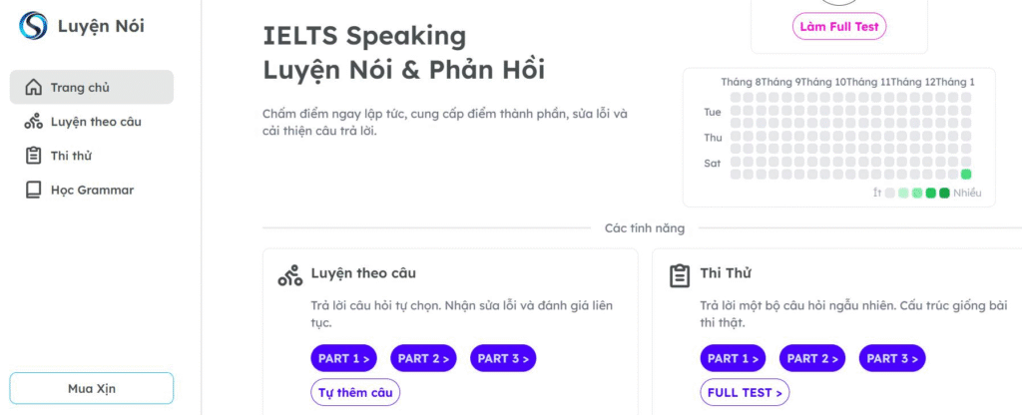Click the clipboard icon in Thi Thử card
This screenshot has width=1022, height=415.
click(x=680, y=276)
